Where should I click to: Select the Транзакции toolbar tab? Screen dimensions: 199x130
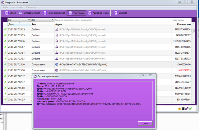coord(76,13)
